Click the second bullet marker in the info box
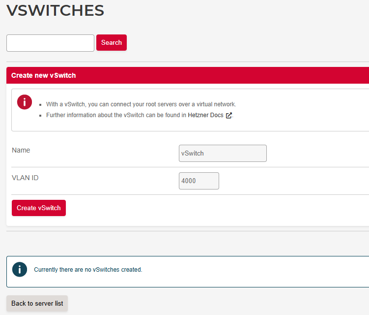Viewport: 369px width, 315px height. (40, 116)
